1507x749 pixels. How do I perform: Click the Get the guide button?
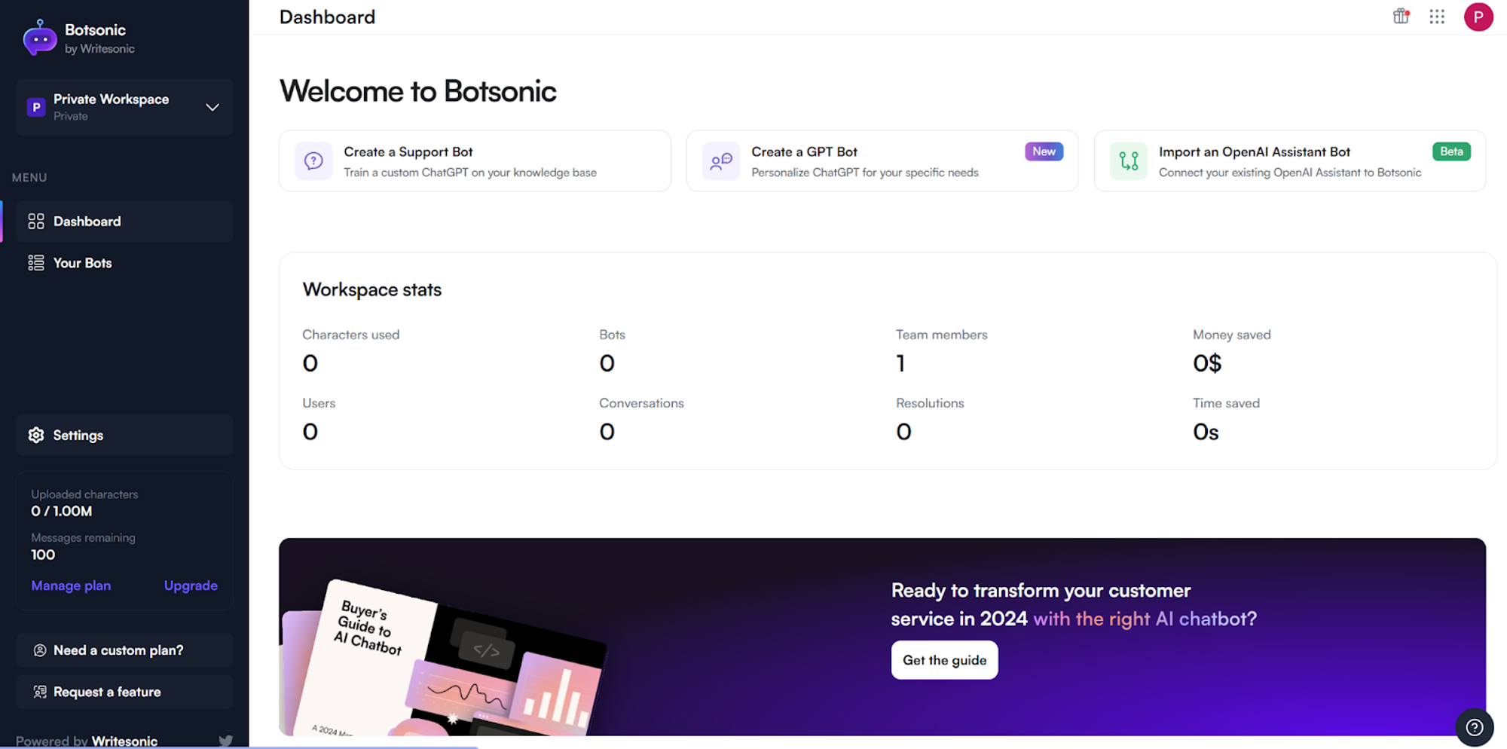point(944,659)
